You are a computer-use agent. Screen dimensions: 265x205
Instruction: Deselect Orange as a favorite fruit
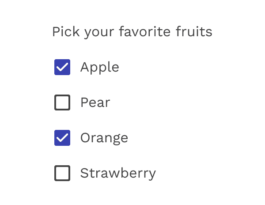pos(62,138)
